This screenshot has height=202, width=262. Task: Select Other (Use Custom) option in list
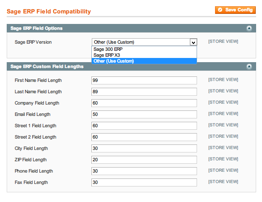(x=144, y=61)
